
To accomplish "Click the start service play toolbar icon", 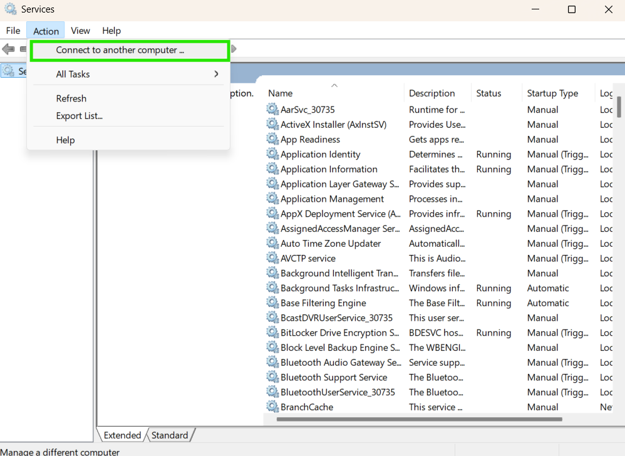I will pyautogui.click(x=234, y=49).
